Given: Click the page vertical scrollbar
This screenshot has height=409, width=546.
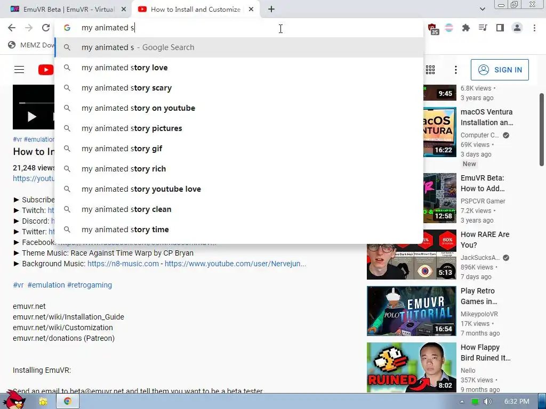Looking at the screenshot, I should click(x=542, y=130).
